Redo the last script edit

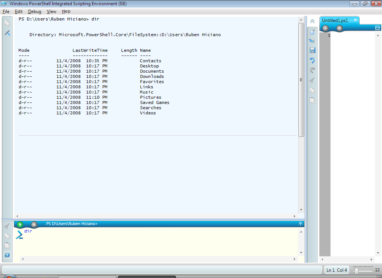pos(312,70)
